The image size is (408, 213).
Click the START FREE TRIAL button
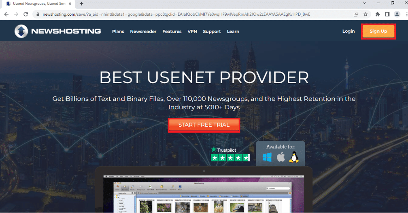click(x=204, y=125)
